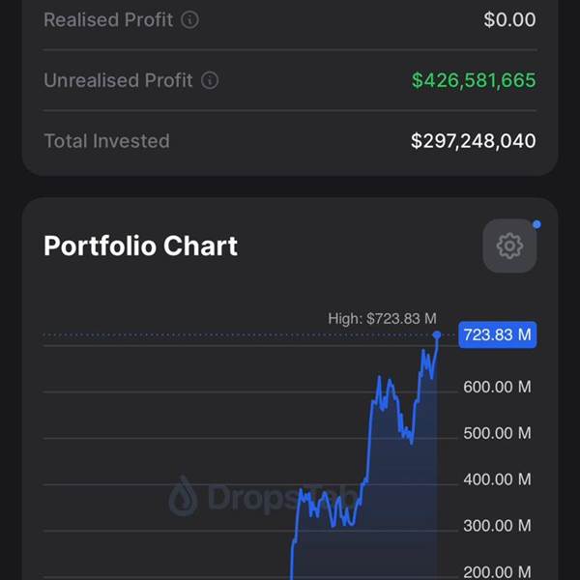Tap the Unrealised Profit label text

pyautogui.click(x=118, y=80)
